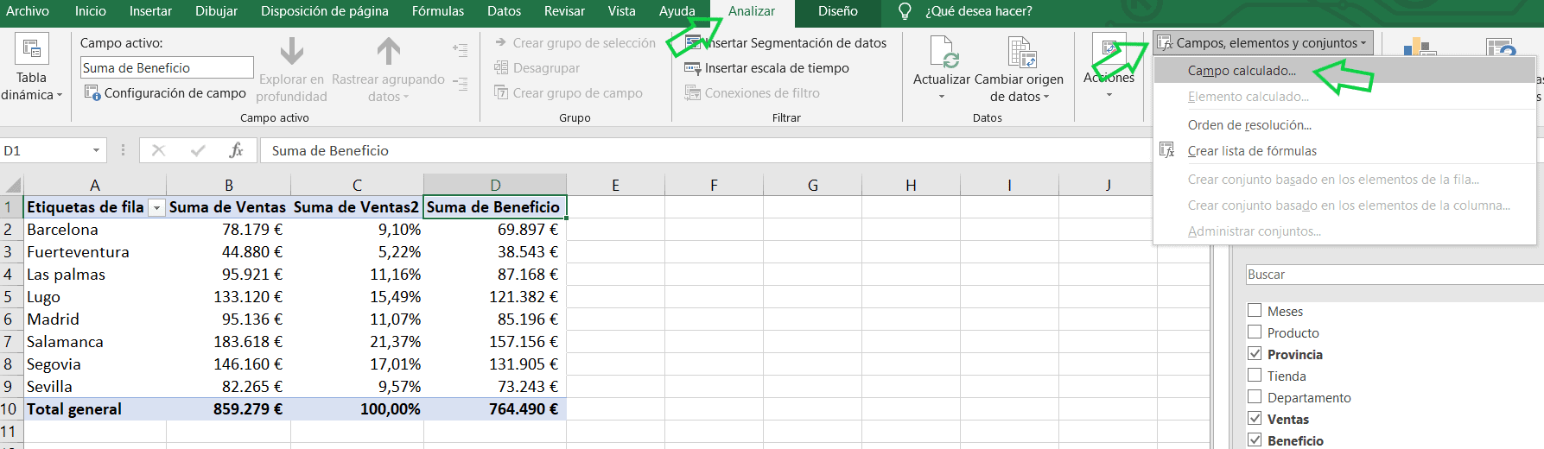The width and height of the screenshot is (1544, 449).
Task: Click the insert function fx icon
Action: [x=236, y=150]
